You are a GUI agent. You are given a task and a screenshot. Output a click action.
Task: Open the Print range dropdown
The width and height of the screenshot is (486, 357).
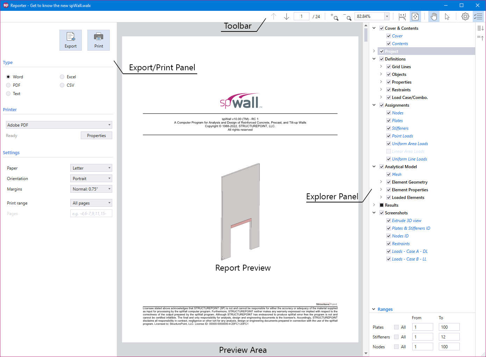(x=91, y=203)
